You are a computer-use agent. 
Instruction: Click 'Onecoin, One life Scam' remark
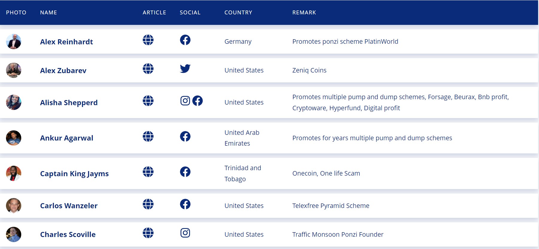[326, 173]
